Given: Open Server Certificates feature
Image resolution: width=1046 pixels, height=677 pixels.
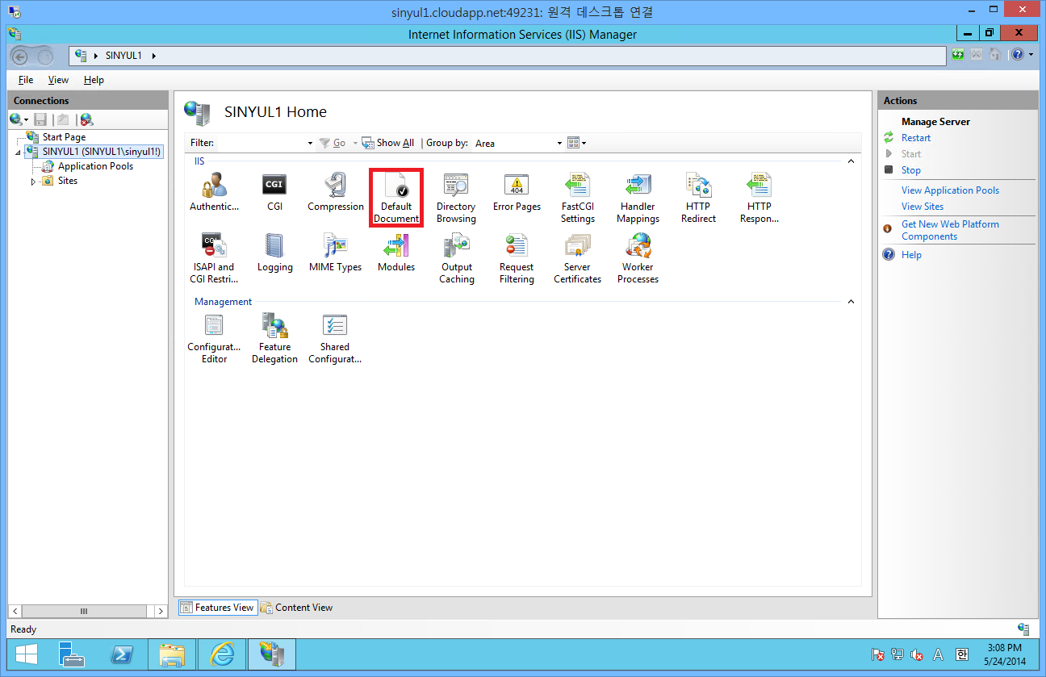Looking at the screenshot, I should tap(578, 259).
